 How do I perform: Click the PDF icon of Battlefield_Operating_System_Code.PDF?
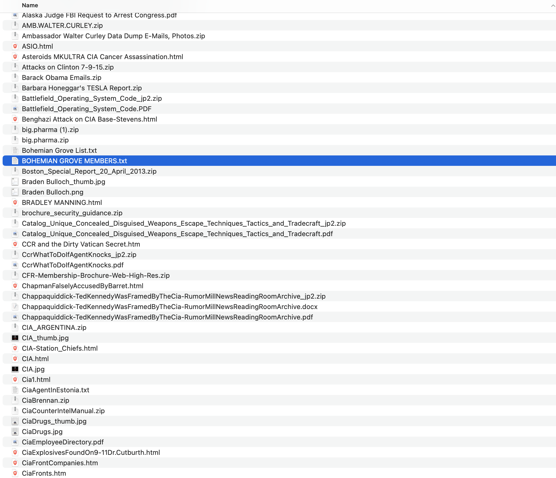coord(15,109)
